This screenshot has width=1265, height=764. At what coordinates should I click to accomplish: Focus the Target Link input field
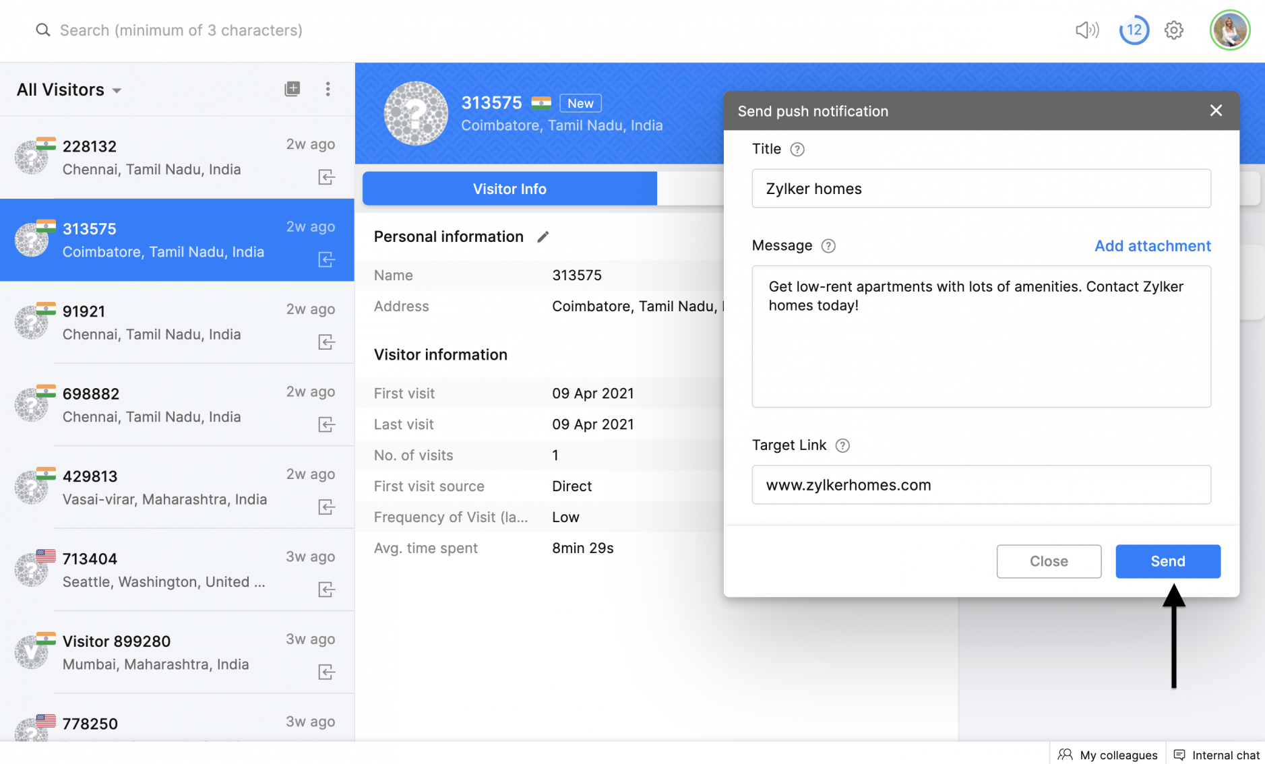coord(981,485)
